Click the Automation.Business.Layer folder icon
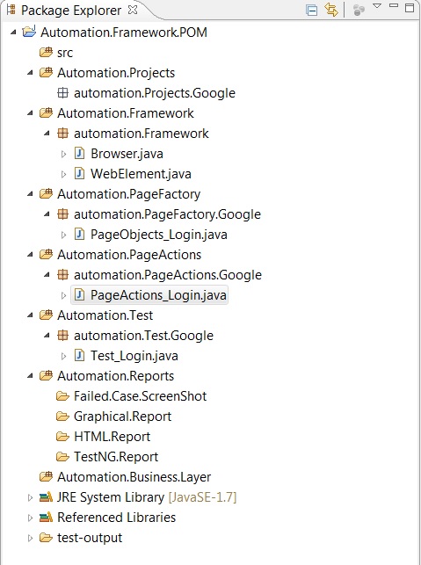This screenshot has height=565, width=421. click(x=46, y=476)
